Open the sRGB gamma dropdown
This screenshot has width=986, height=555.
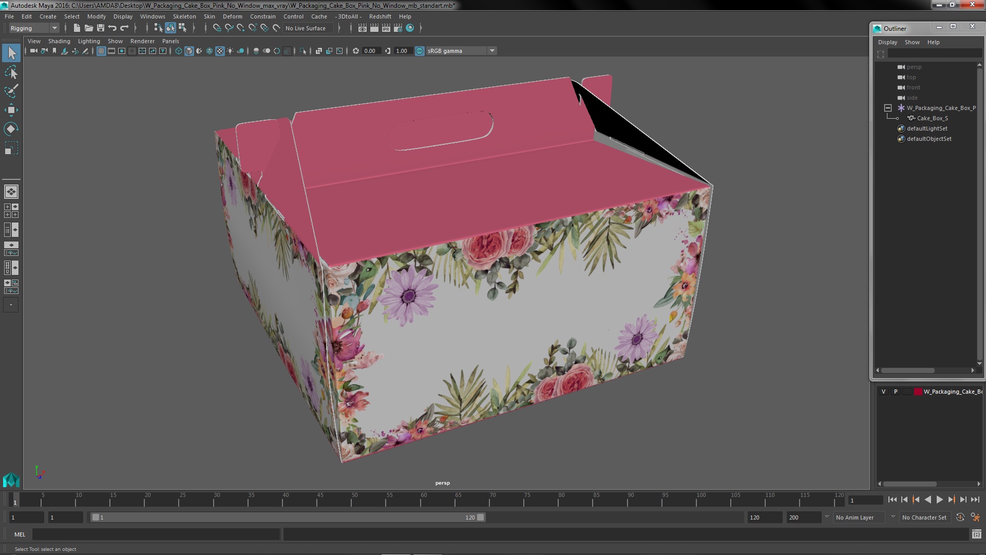tap(492, 51)
